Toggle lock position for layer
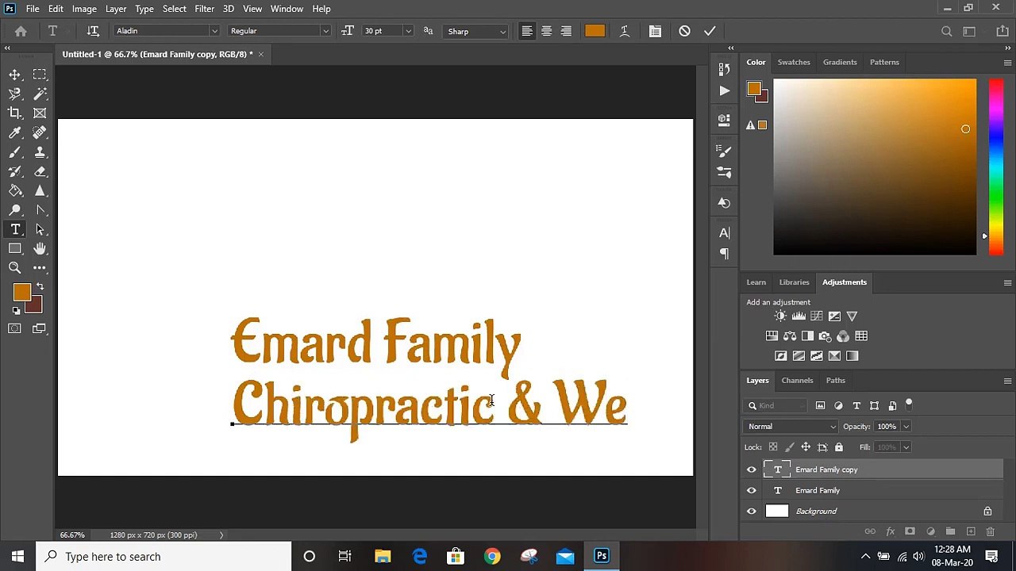 tap(806, 447)
